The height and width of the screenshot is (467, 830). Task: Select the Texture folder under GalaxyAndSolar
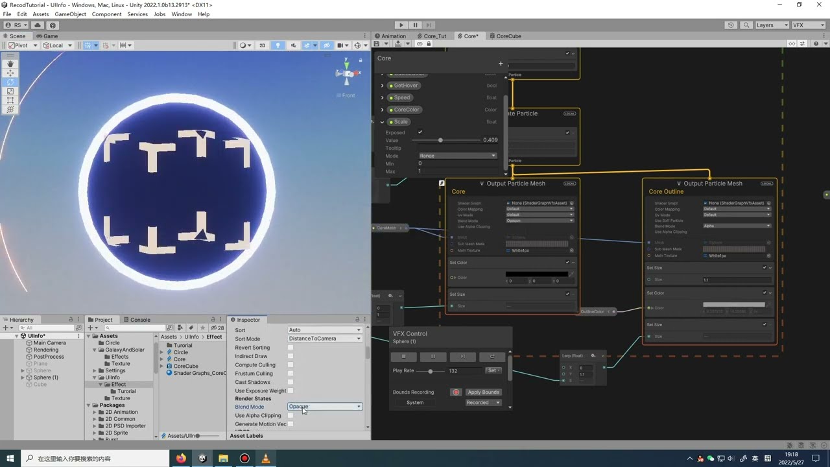point(121,364)
